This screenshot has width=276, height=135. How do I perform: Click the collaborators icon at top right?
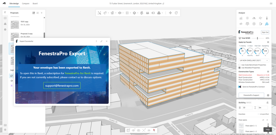(x=271, y=3)
